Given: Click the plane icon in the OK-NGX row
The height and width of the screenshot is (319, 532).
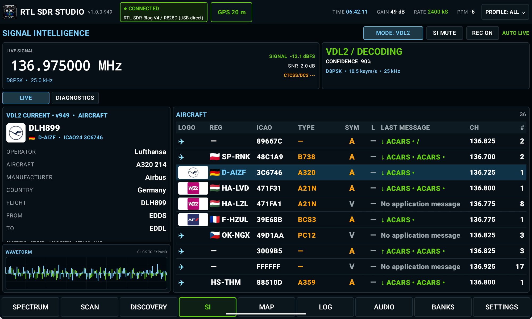Looking at the screenshot, I should click(181, 236).
